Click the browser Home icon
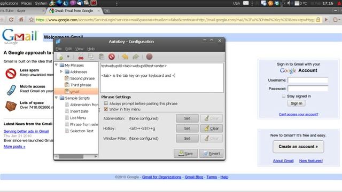The height and width of the screenshot is (192, 342). click(x=21, y=20)
